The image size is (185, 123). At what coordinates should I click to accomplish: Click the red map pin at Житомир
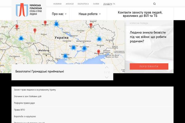coord(45,23)
